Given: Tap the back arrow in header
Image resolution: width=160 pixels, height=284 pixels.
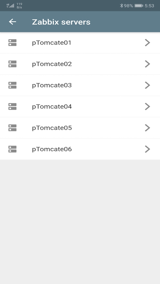Looking at the screenshot, I should (12, 22).
